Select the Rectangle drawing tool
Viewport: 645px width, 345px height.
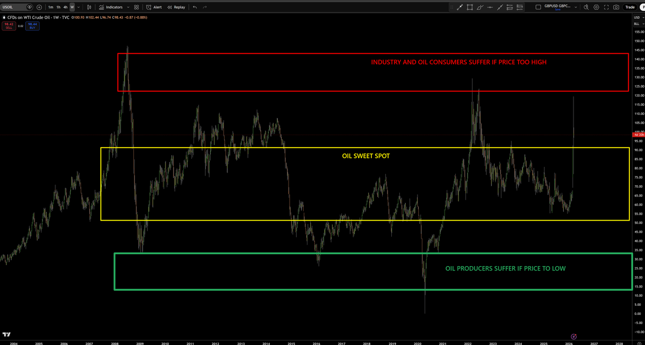(470, 8)
